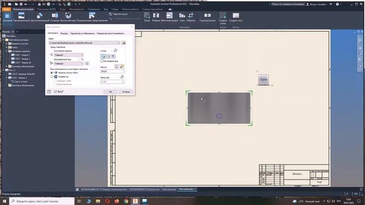Click the home icon left of document tabs
Viewport: 365px width, 205px height.
tap(77, 190)
